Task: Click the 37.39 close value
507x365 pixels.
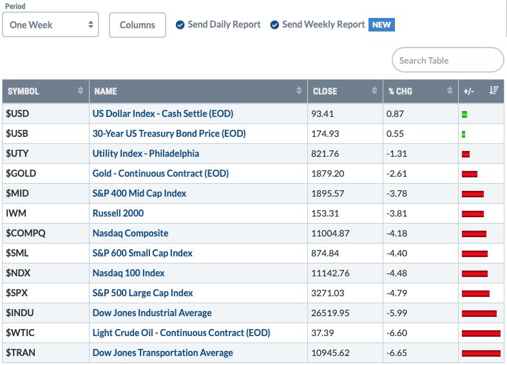Action: (322, 334)
